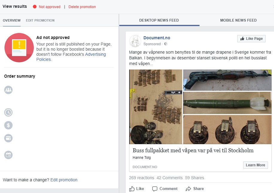Click the audience people icon in Order summary

8,90
